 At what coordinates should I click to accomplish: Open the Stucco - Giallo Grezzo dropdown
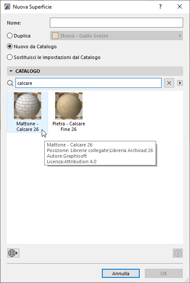[116, 36]
